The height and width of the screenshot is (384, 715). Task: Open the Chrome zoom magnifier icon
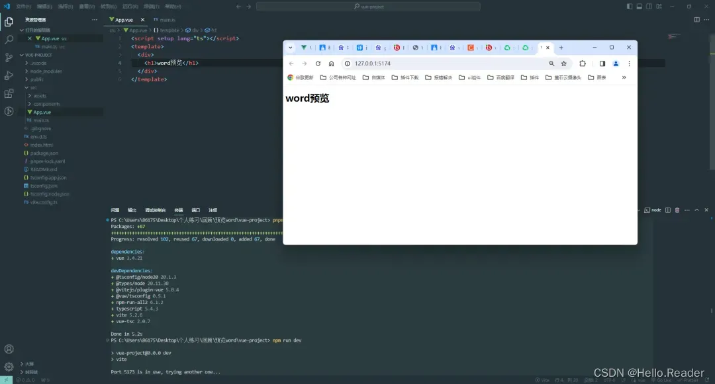tap(551, 63)
